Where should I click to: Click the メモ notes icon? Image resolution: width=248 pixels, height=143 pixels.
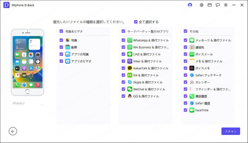192,61
